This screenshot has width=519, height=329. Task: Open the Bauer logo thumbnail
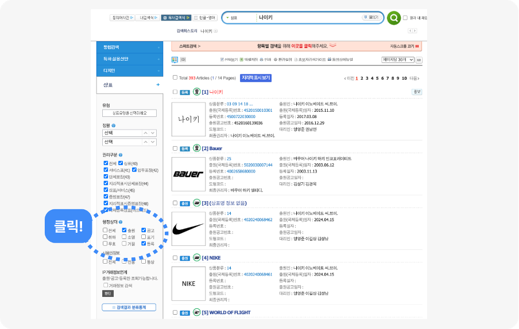pos(188,174)
